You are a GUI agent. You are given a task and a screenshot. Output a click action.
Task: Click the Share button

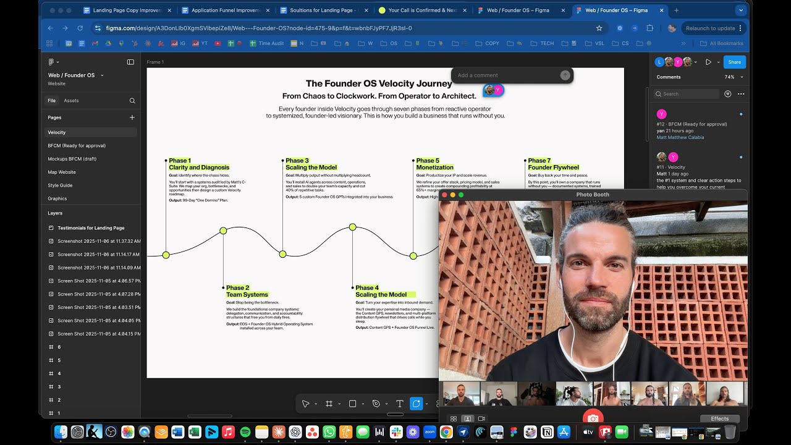(x=734, y=62)
